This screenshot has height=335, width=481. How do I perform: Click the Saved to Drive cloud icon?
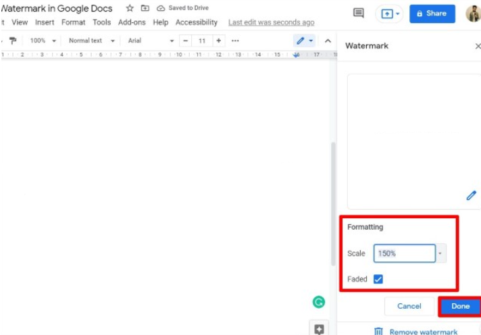pyautogui.click(x=161, y=8)
